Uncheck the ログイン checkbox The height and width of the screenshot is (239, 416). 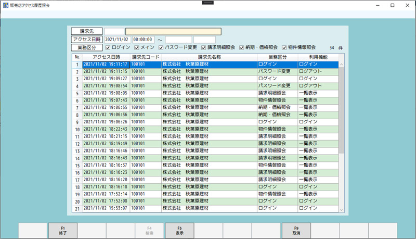click(108, 47)
